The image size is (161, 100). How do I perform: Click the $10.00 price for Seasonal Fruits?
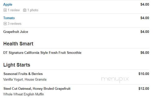point(144,74)
